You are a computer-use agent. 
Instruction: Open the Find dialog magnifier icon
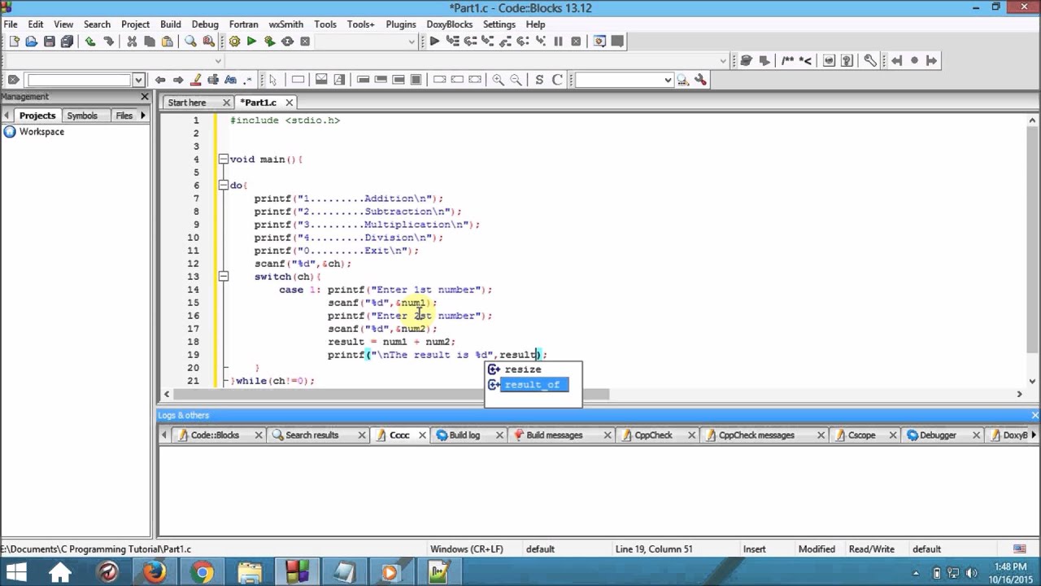[x=190, y=42]
